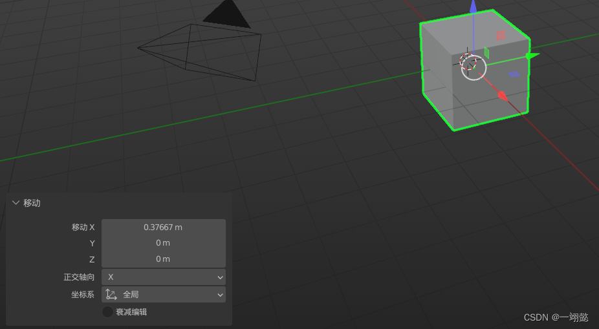
Task: Click the white circle move gizmo center
Action: [x=474, y=68]
